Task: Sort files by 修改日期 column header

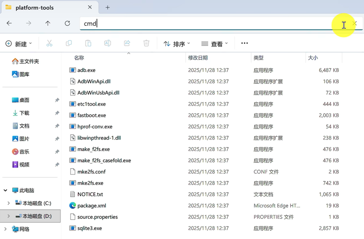Action: (x=198, y=58)
